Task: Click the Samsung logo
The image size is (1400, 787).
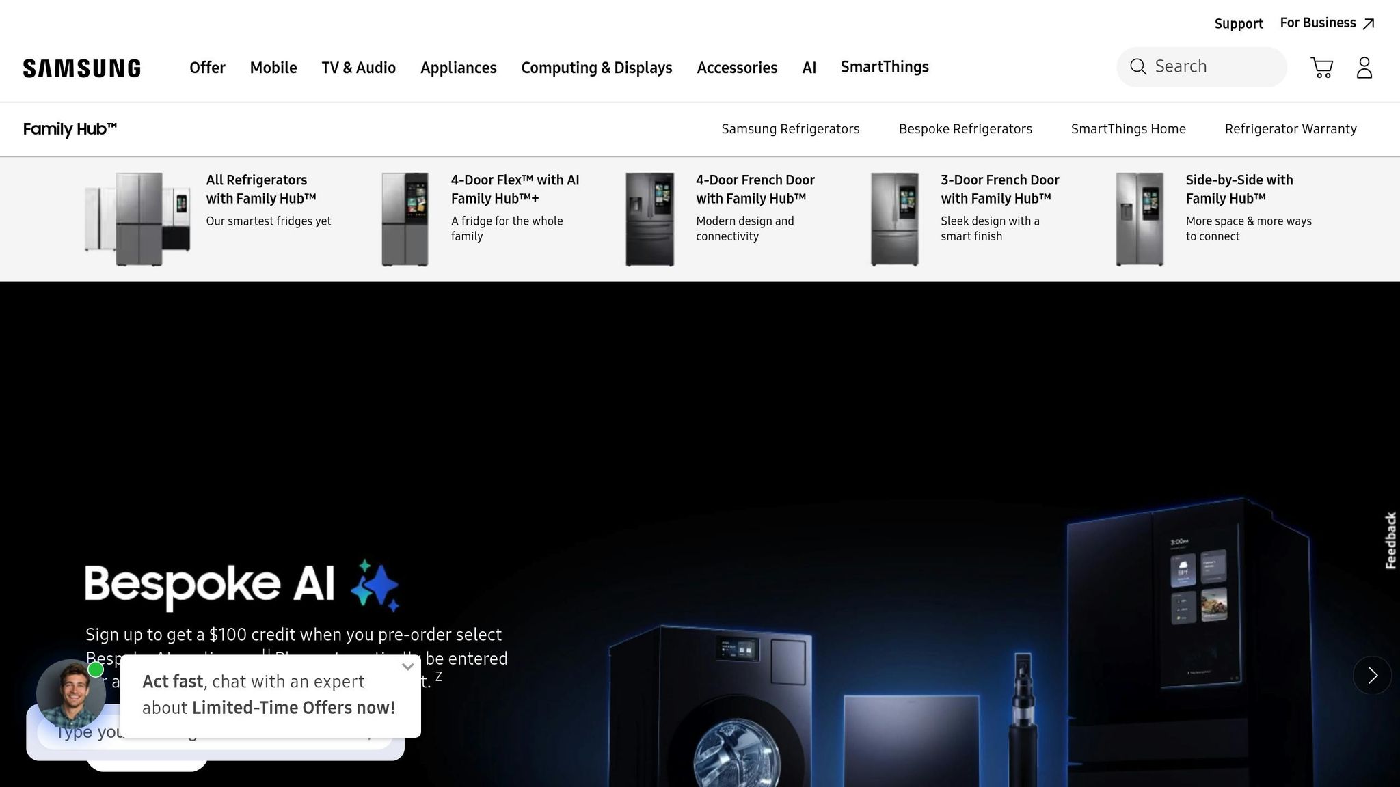Action: point(82,68)
